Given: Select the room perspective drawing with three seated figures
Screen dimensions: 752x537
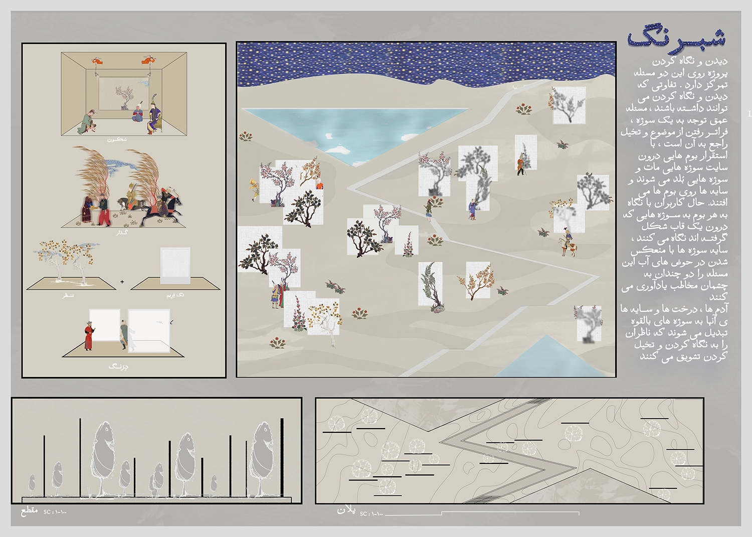Looking at the screenshot, I should click(x=124, y=94).
